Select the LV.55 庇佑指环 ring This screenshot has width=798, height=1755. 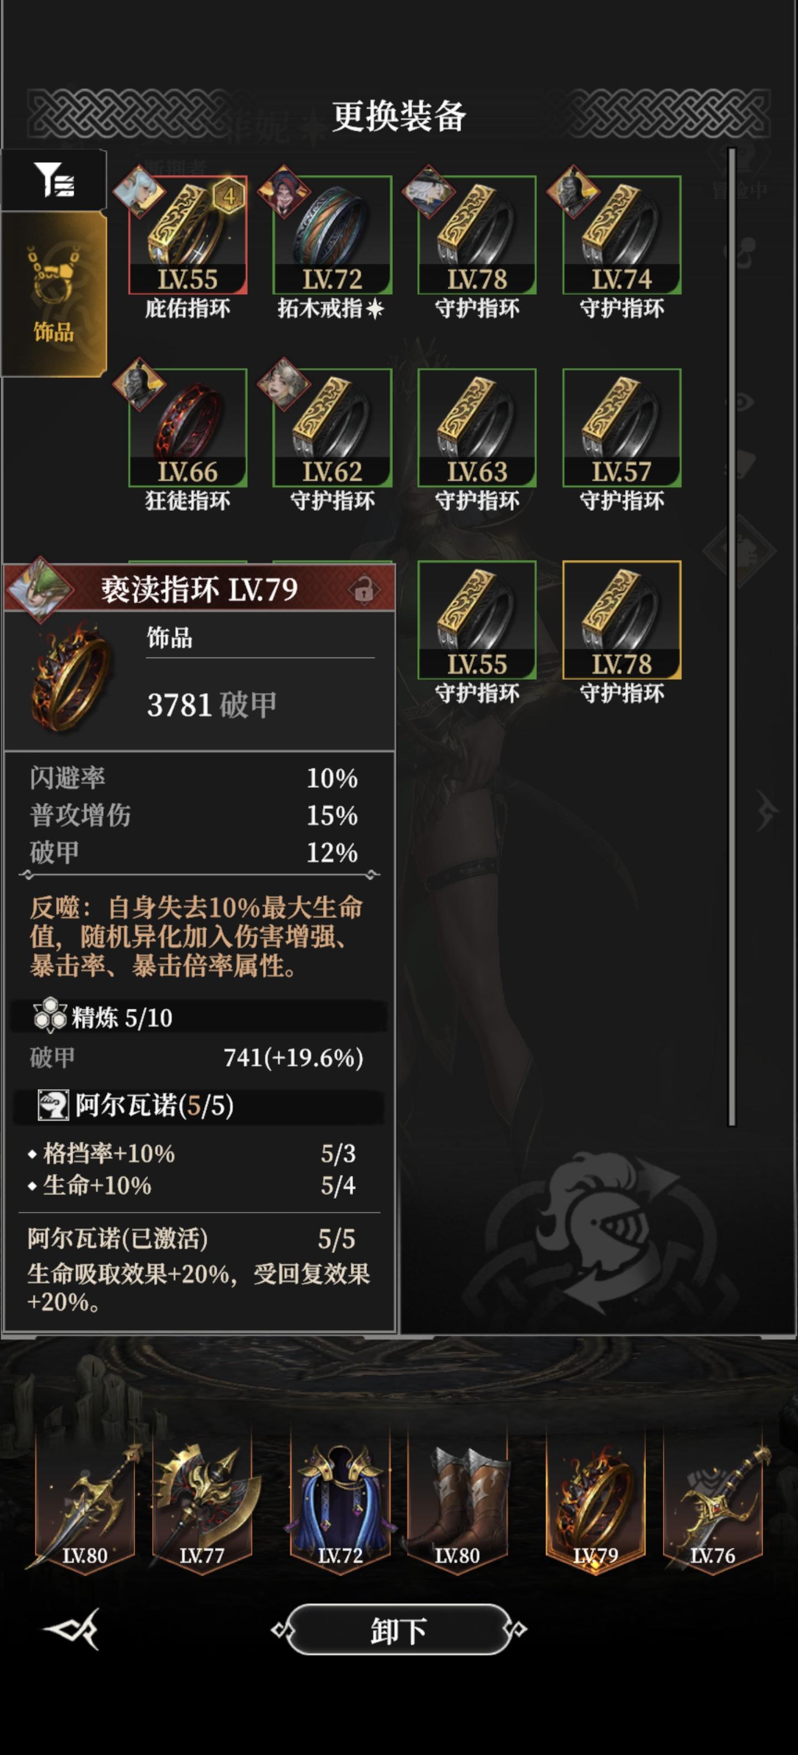[188, 235]
